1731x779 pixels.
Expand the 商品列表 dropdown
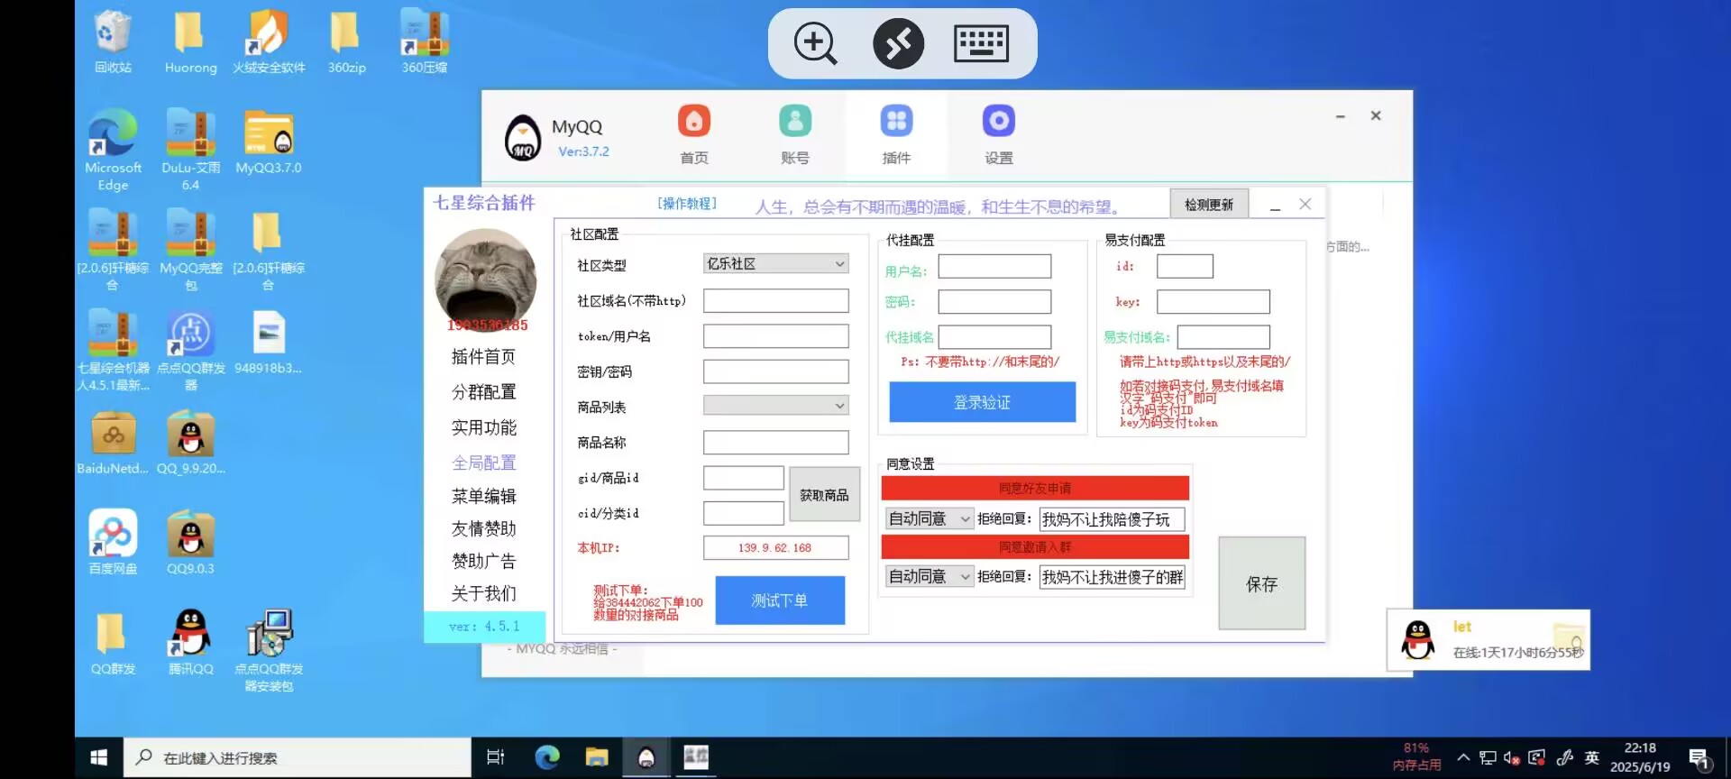point(775,406)
